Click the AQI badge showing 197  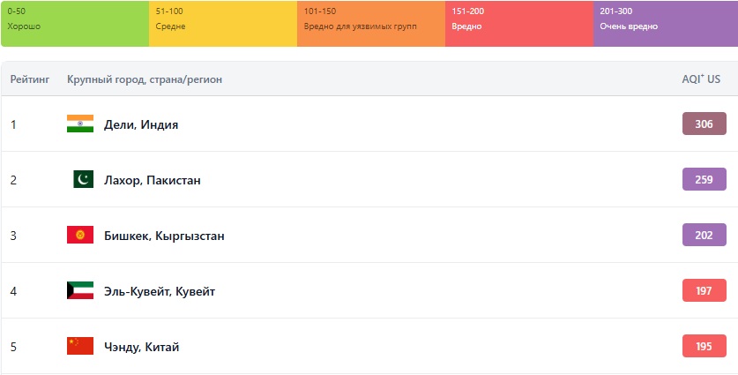click(704, 291)
